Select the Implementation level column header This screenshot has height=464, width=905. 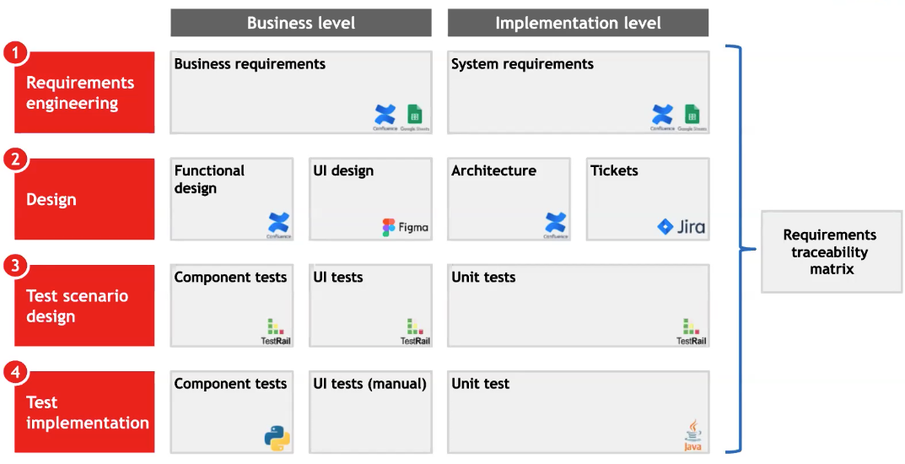(x=578, y=23)
